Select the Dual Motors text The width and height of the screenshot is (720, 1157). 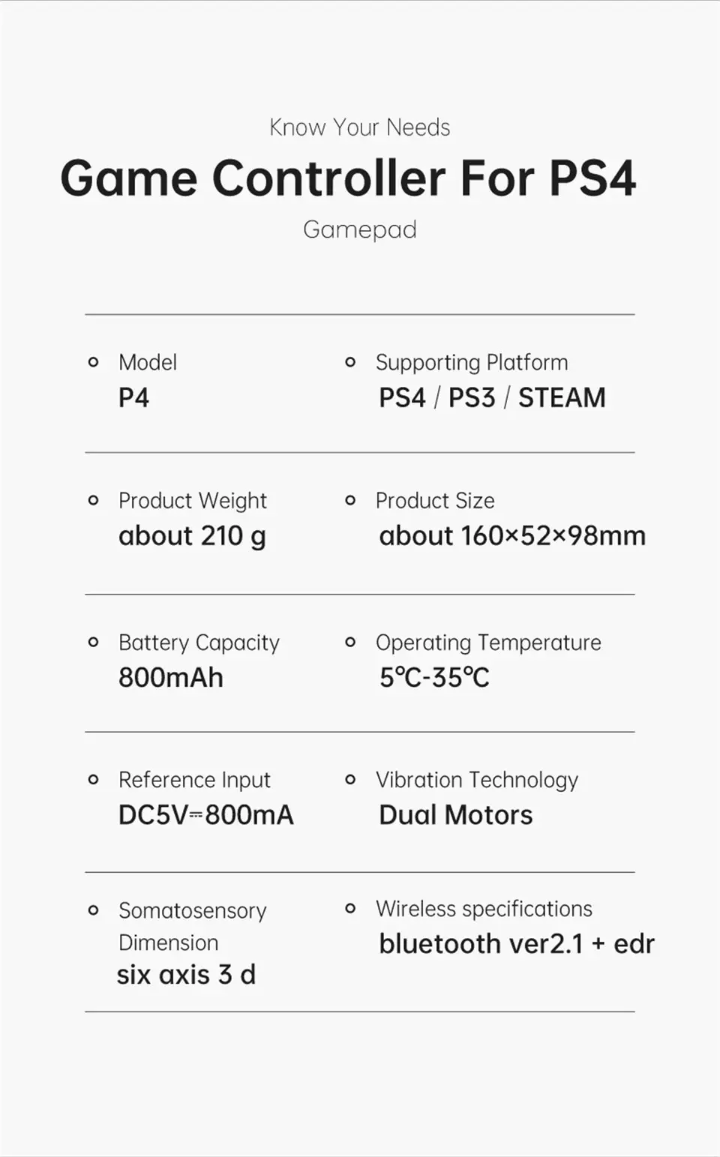tap(456, 815)
